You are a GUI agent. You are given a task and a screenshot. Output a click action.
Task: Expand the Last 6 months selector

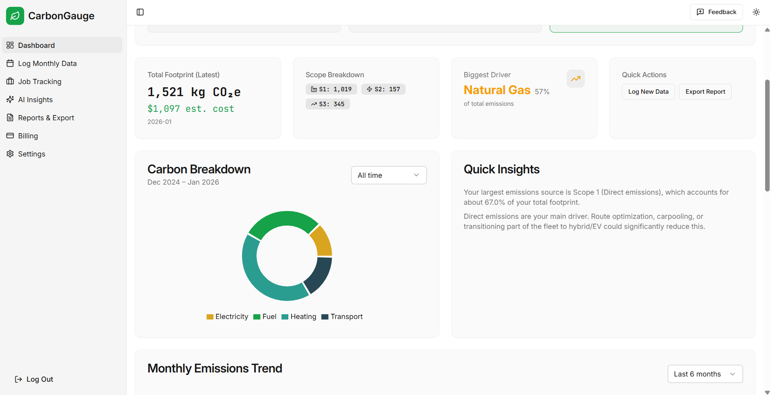(704, 374)
